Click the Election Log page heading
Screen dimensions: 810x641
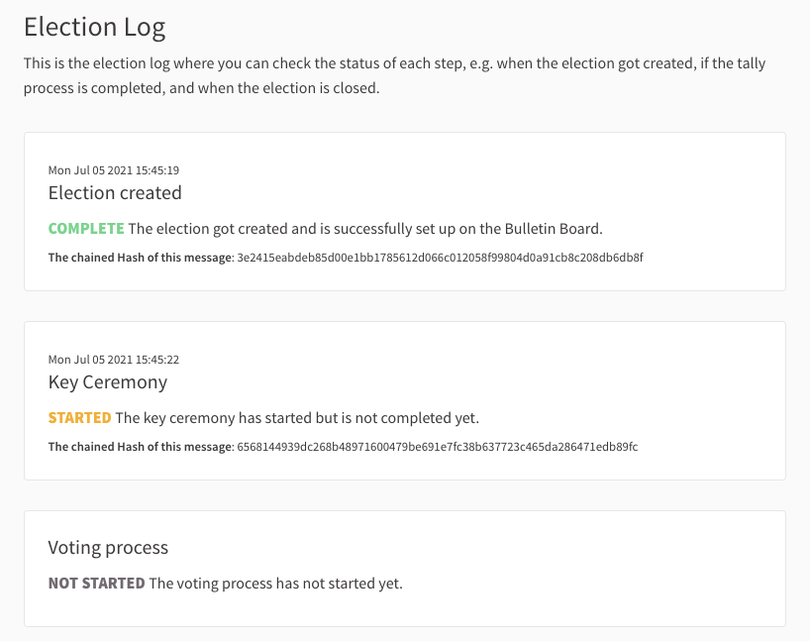pyautogui.click(x=94, y=27)
